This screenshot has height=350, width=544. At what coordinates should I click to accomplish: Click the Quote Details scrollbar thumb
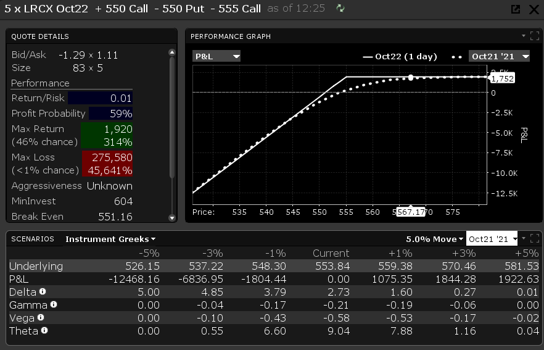[171, 117]
